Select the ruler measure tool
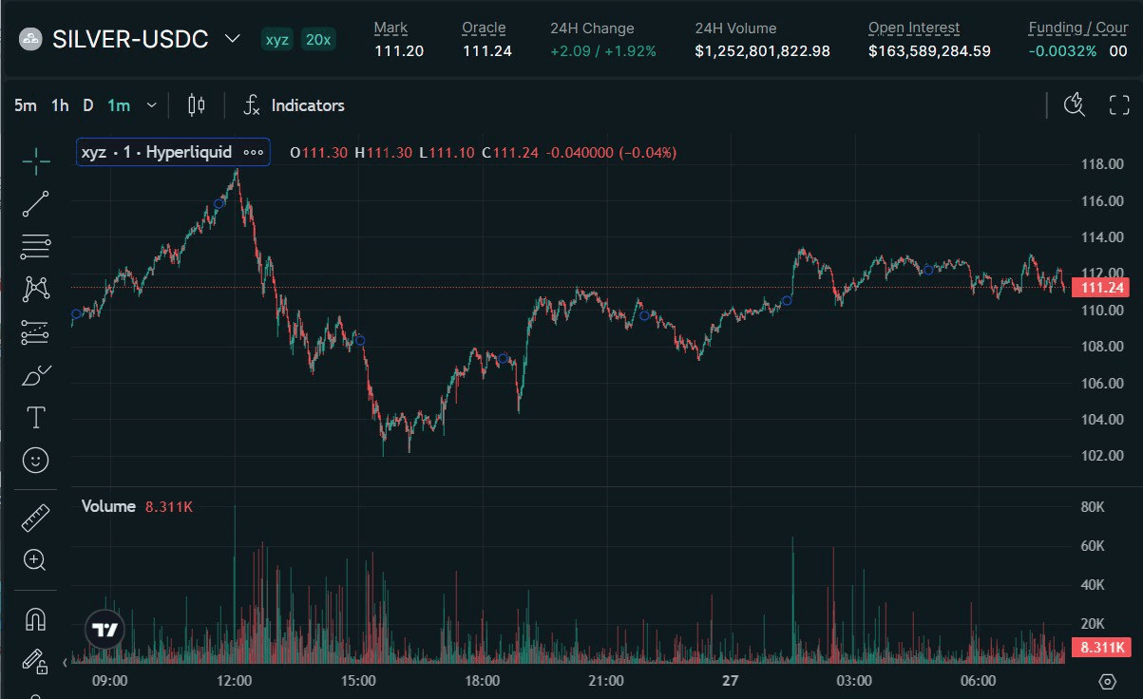This screenshot has height=699, width=1143. pyautogui.click(x=35, y=518)
